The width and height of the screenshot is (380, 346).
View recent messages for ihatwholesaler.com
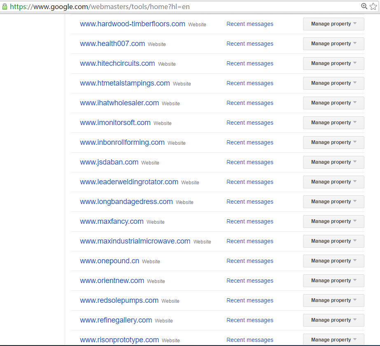(x=250, y=103)
